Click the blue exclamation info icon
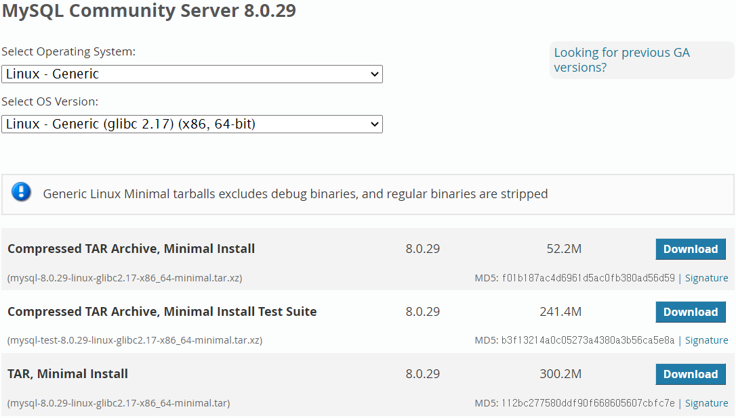Image resolution: width=736 pixels, height=418 pixels. click(21, 191)
